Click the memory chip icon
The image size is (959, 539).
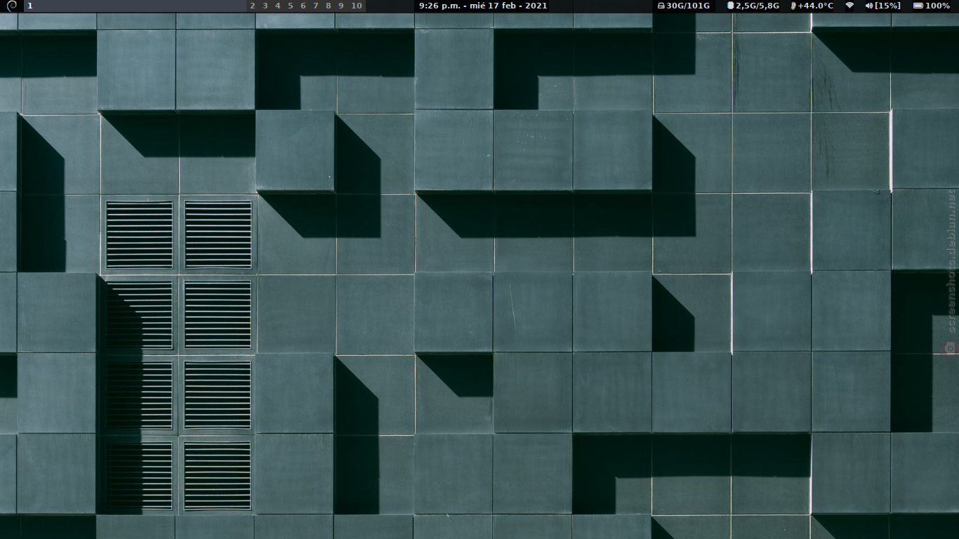[731, 6]
